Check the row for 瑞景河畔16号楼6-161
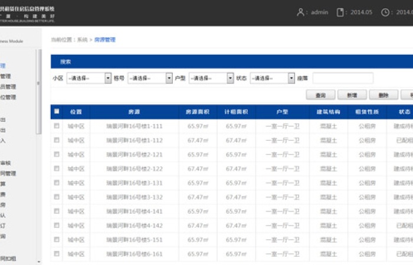The image size is (413, 265). (x=57, y=254)
